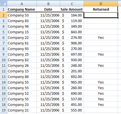This screenshot has width=121, height=114.
Task: Click the Returned header cell
Action: [x=101, y=9]
